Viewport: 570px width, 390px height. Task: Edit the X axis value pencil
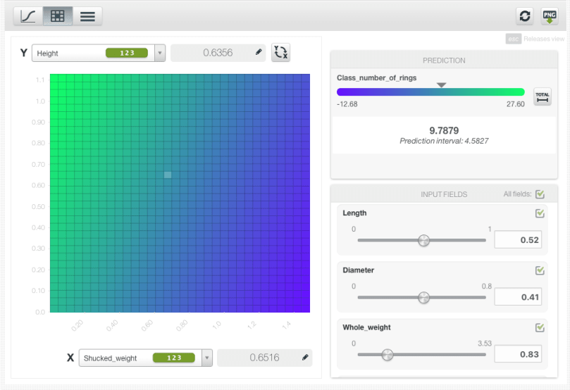(x=305, y=358)
